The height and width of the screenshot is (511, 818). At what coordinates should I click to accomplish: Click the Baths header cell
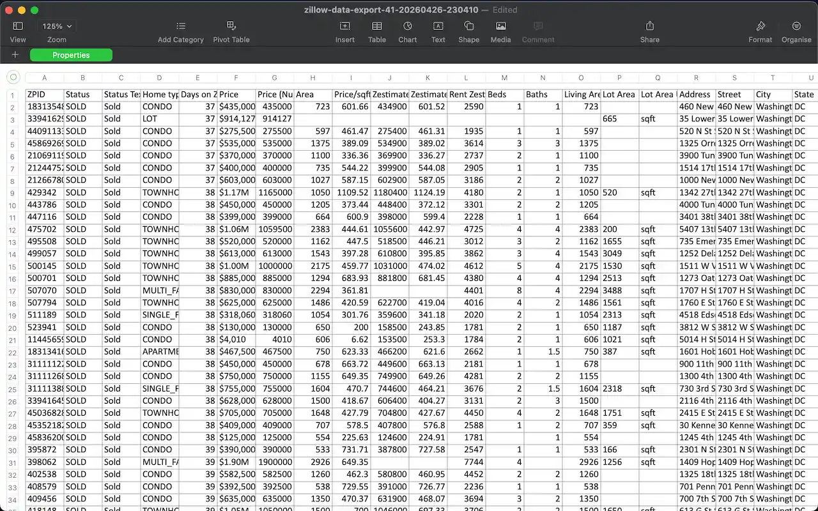pyautogui.click(x=543, y=95)
